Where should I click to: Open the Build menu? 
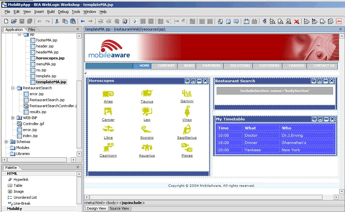(51, 12)
